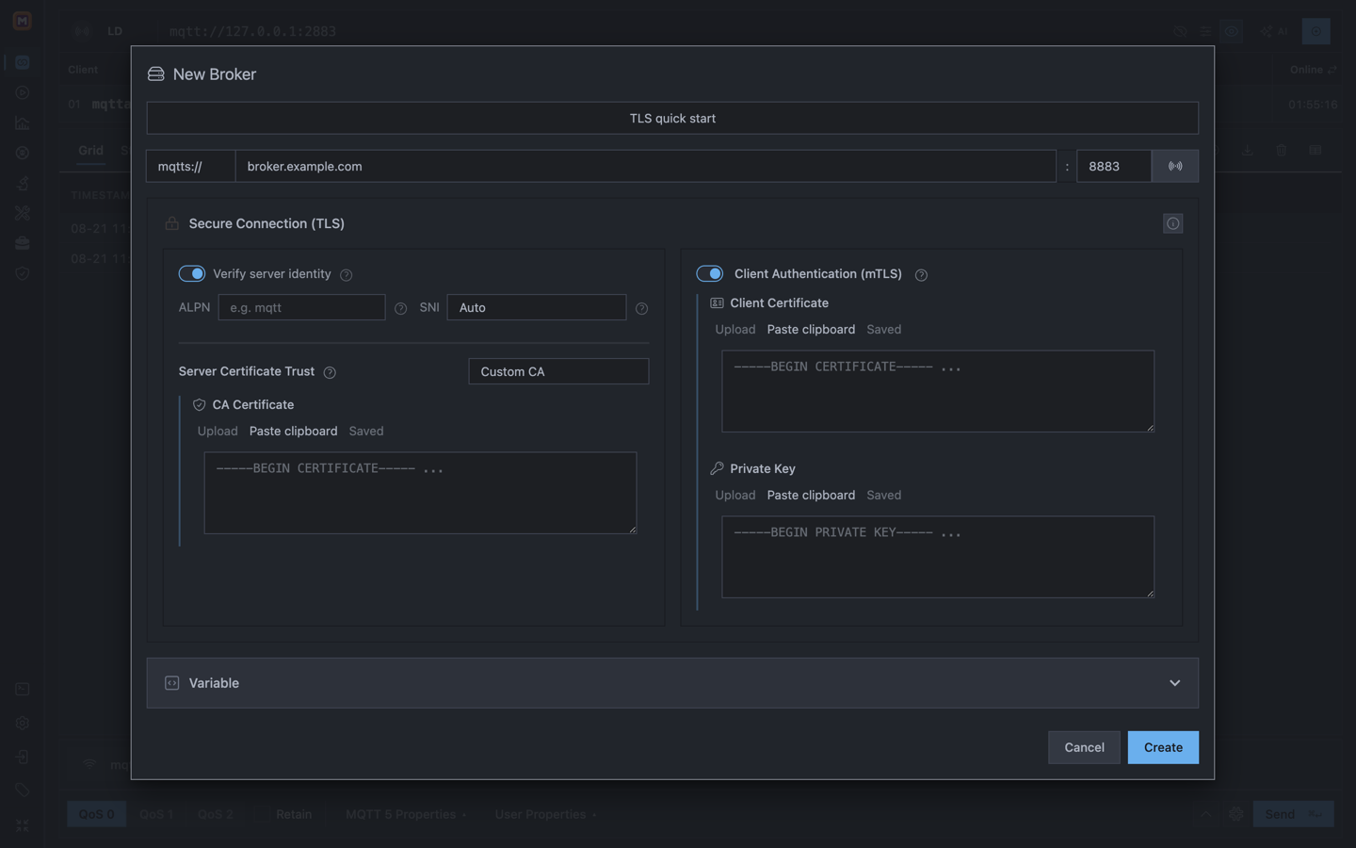Click the broker.example.com host field
Image resolution: width=1356 pixels, height=848 pixels.
[646, 166]
